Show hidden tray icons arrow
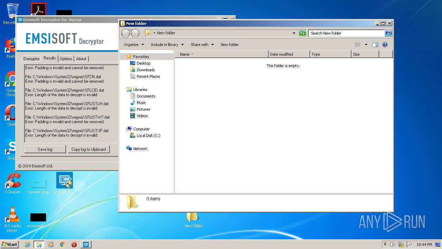442x249 pixels. 385,244
